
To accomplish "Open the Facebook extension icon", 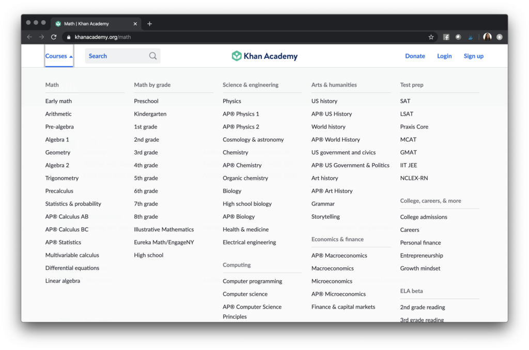I will tap(446, 37).
